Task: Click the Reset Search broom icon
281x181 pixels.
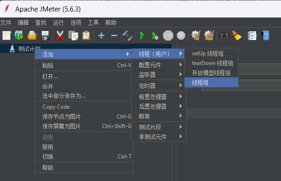Action: click(x=237, y=35)
